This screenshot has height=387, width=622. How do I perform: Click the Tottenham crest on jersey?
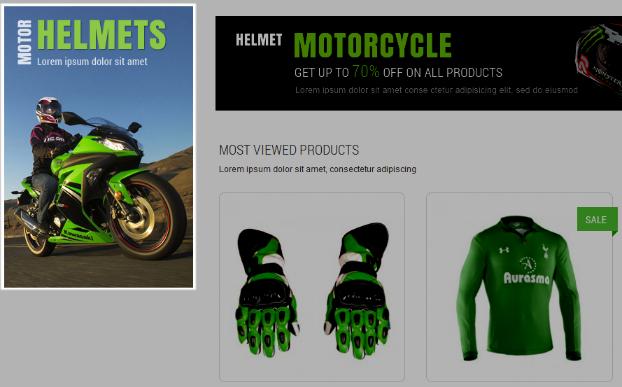(546, 251)
